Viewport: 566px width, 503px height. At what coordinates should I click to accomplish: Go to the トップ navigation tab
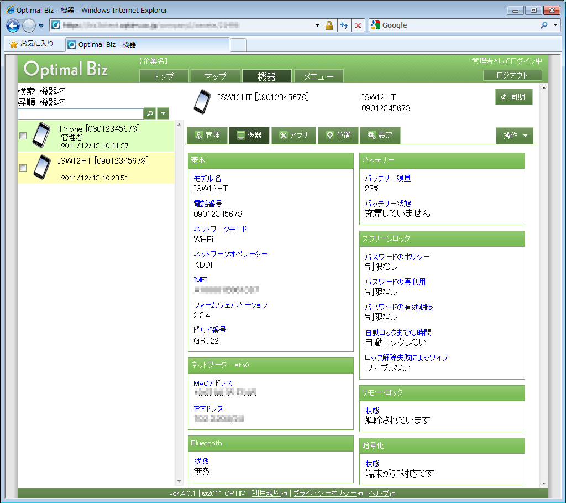[x=164, y=76]
